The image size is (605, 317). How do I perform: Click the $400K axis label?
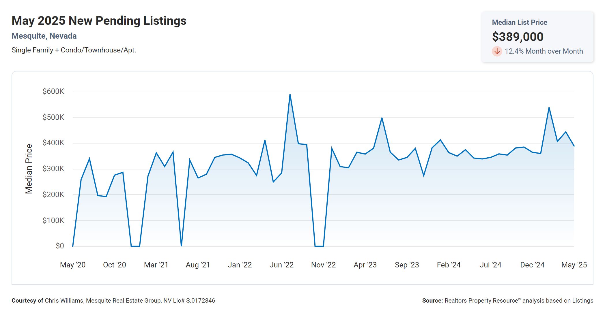coord(53,143)
